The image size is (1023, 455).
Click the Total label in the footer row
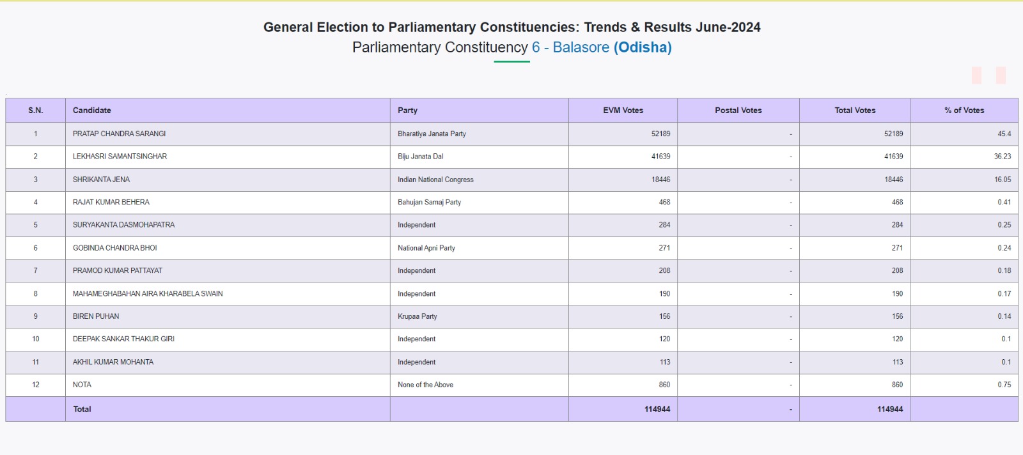pos(82,410)
